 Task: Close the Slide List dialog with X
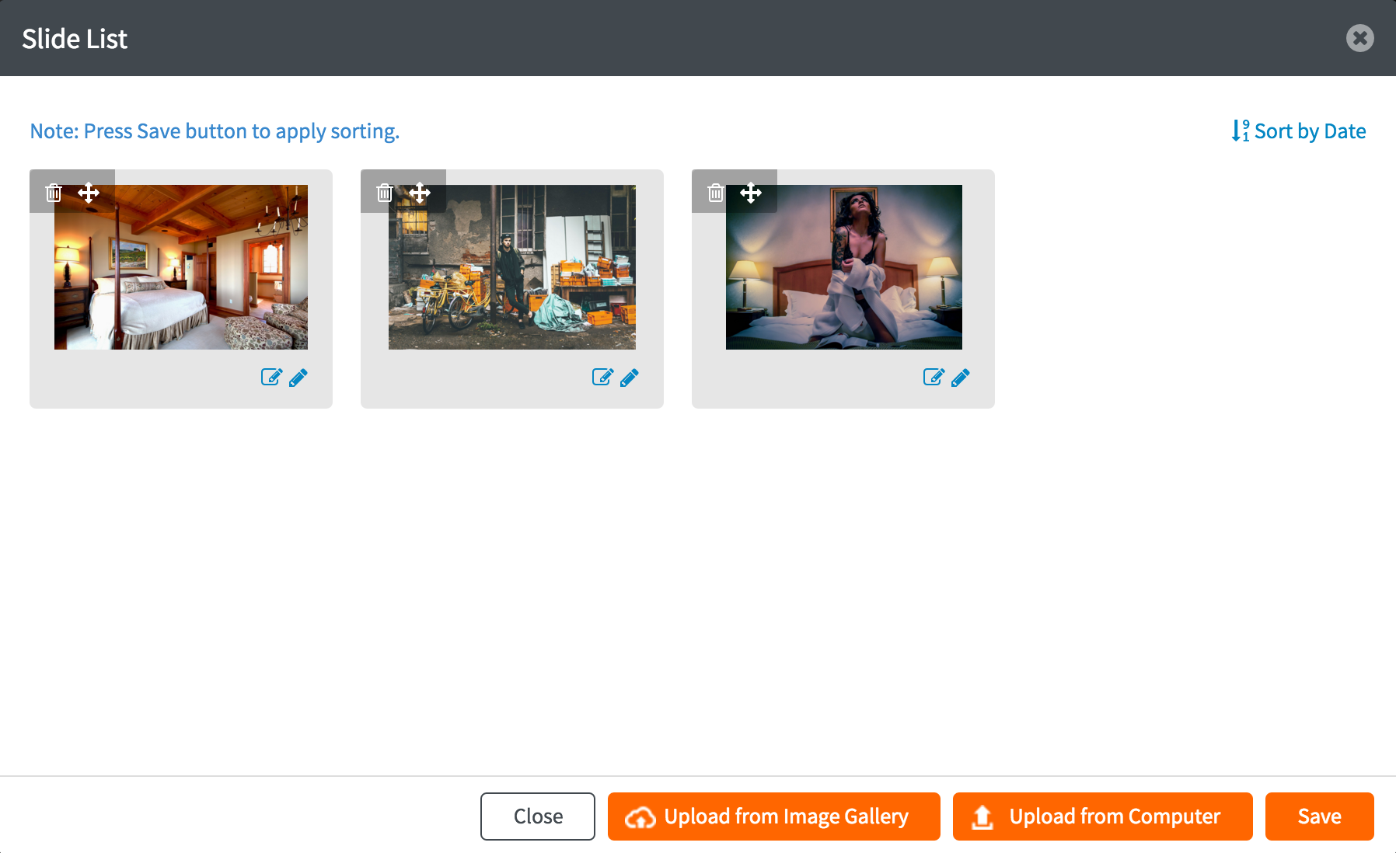coord(1360,38)
